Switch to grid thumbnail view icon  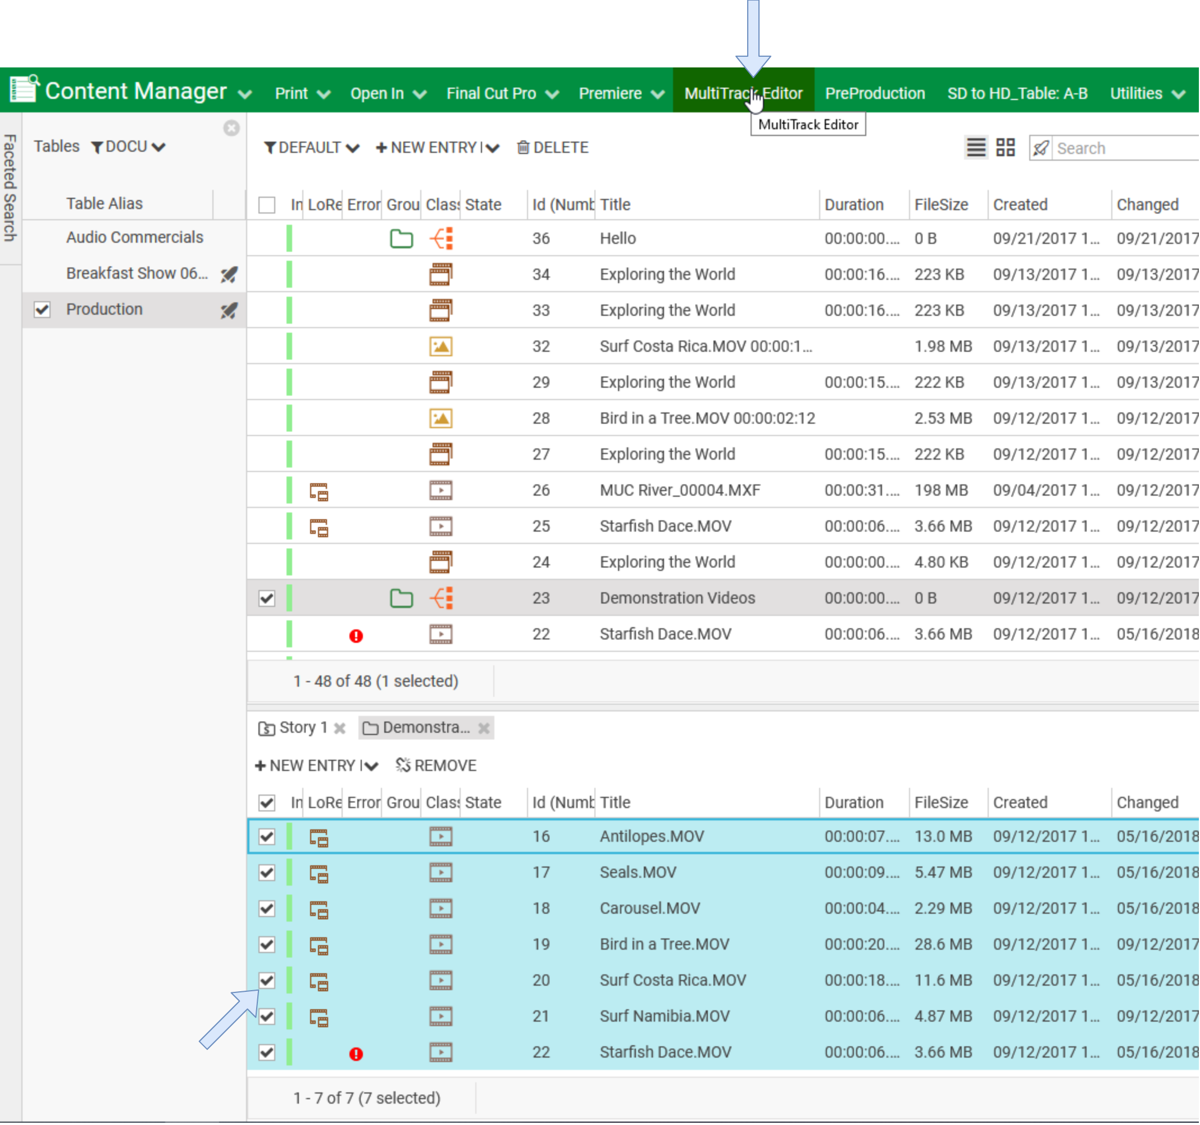coord(1006,147)
